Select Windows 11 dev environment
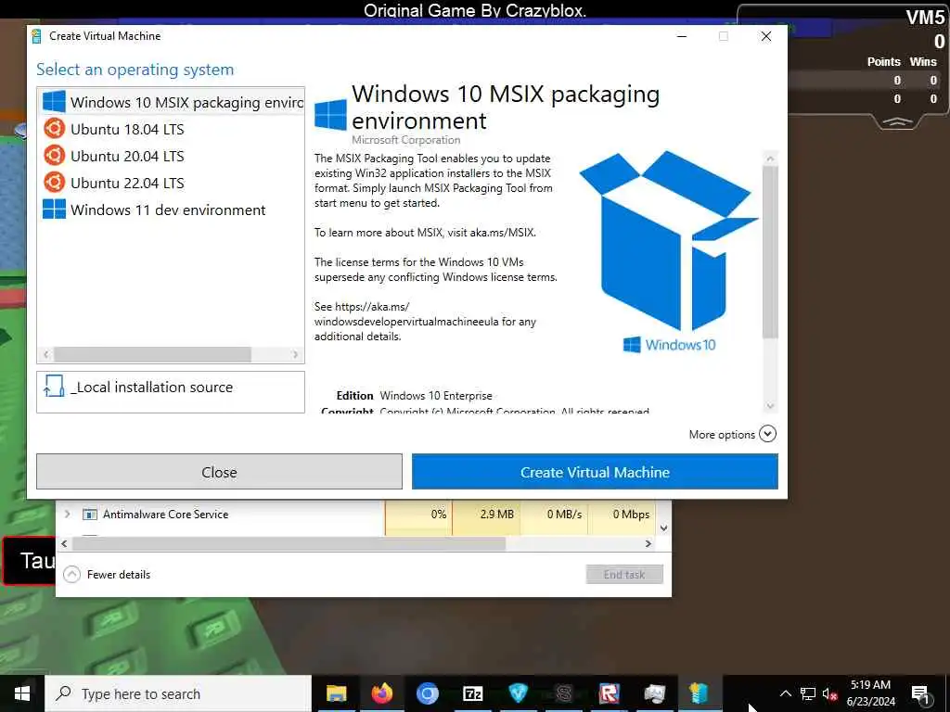Screen dimensions: 950x712 [171, 210]
